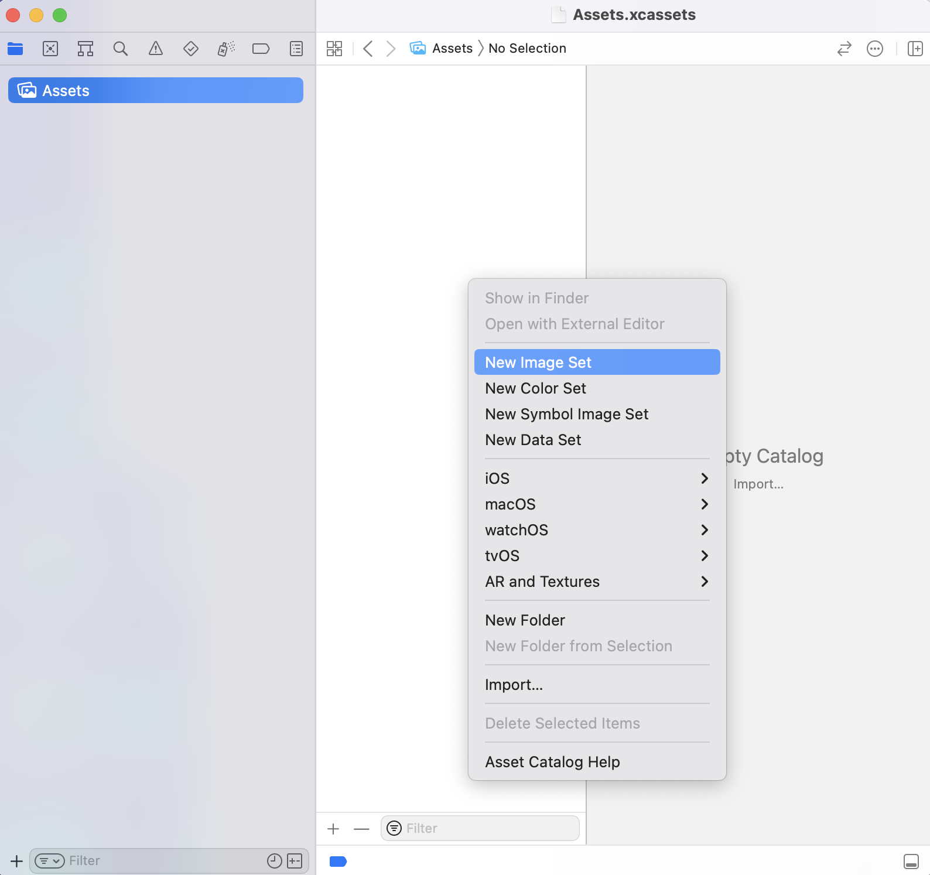Image resolution: width=930 pixels, height=875 pixels.
Task: Add an editor pane on right
Action: pyautogui.click(x=915, y=49)
